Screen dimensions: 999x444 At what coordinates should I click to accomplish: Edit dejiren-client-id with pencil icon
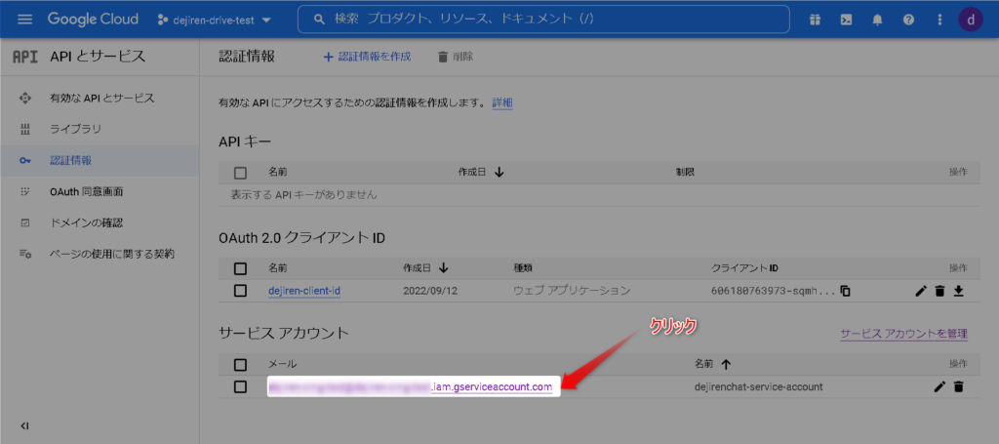920,291
